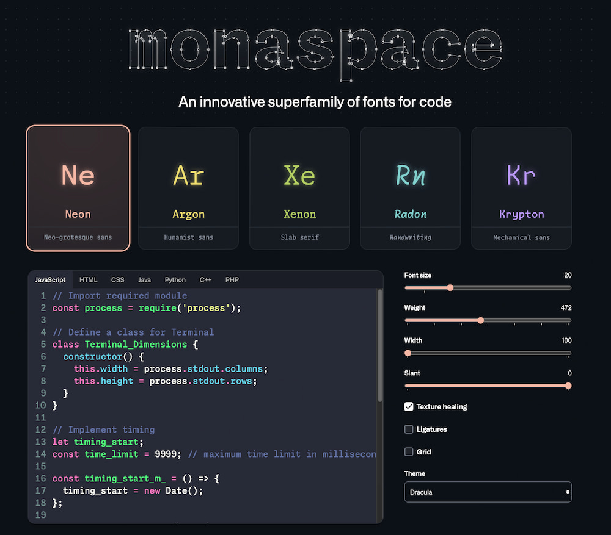The width and height of the screenshot is (611, 535).
Task: Select the Krypton font card
Action: pyautogui.click(x=521, y=188)
